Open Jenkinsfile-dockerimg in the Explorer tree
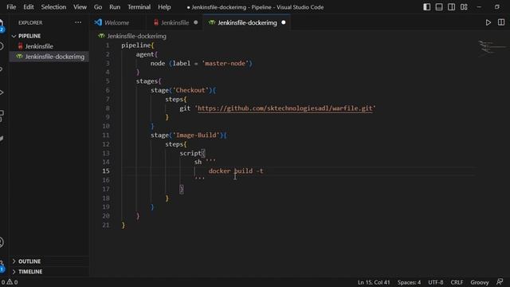Image resolution: width=510 pixels, height=287 pixels. [49, 57]
